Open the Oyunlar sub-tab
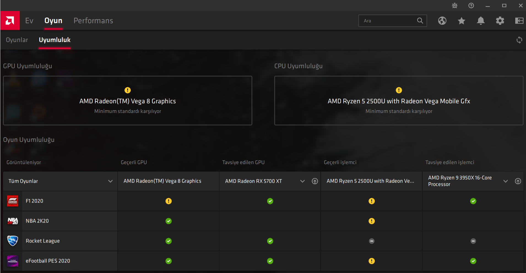The height and width of the screenshot is (273, 526). point(17,40)
